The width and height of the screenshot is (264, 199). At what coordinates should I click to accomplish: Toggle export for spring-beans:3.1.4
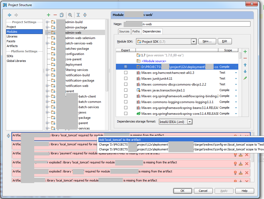pos(125,108)
